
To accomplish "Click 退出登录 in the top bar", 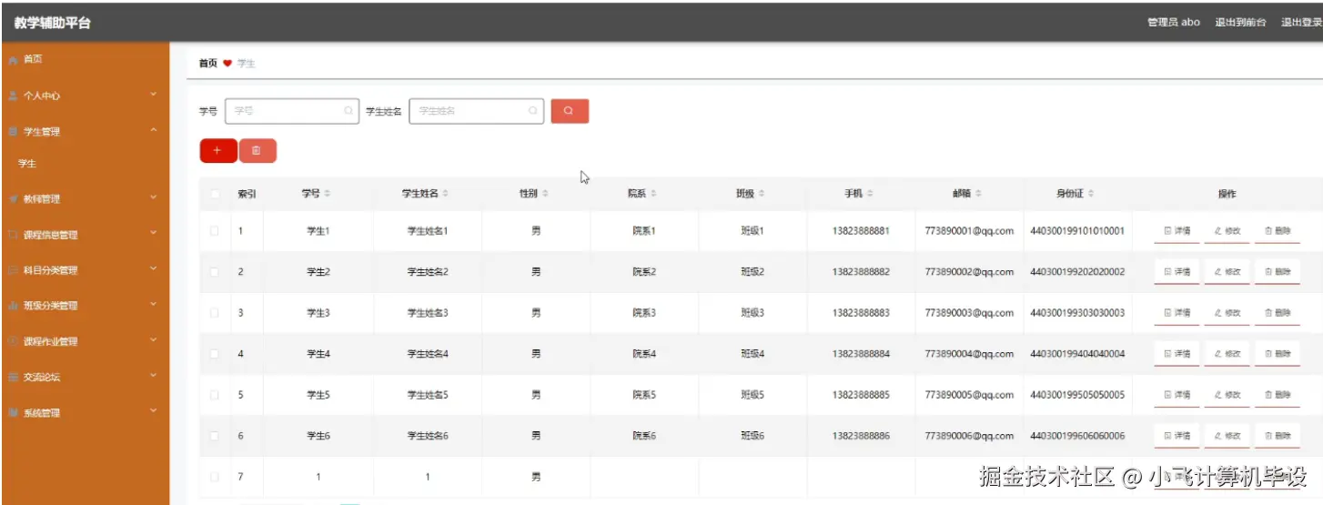I will tap(1301, 22).
